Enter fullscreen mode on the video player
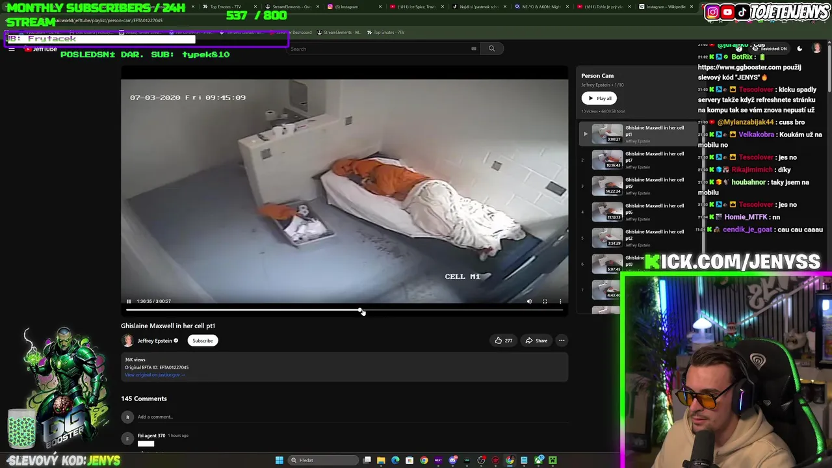832x468 pixels. coord(545,301)
